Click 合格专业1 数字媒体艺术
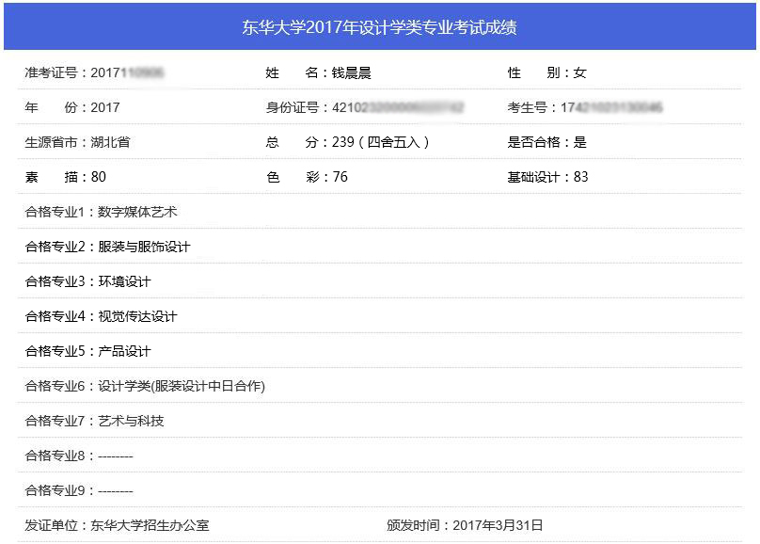Viewport: 760px width, 544px height. tap(102, 212)
